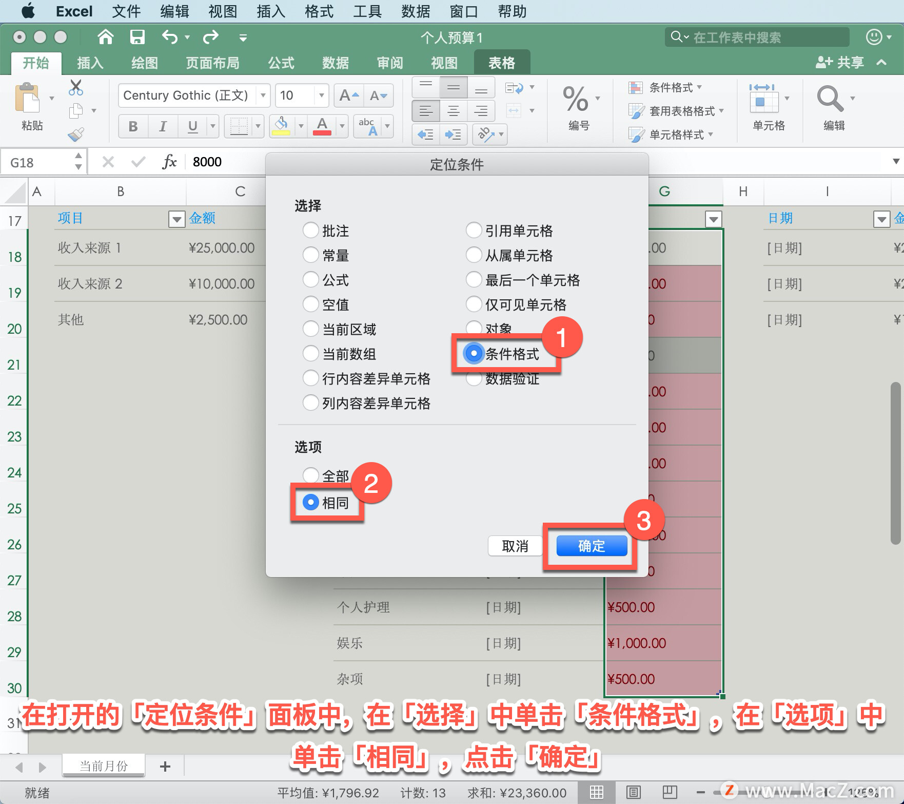Select the 常量 radio option
Screen dimensions: 904x804
click(x=311, y=255)
